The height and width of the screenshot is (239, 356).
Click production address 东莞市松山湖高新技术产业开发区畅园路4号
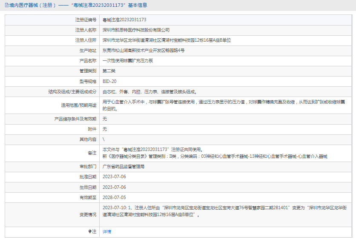click(144, 51)
